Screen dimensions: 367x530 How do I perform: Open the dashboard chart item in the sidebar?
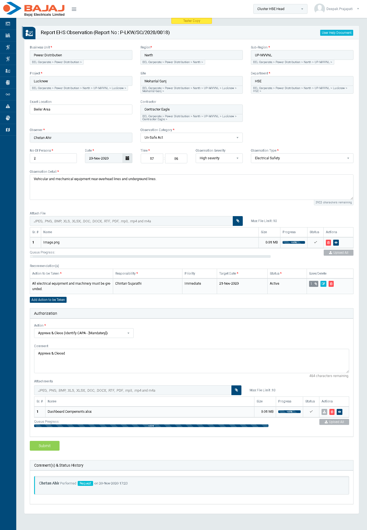click(x=8, y=24)
